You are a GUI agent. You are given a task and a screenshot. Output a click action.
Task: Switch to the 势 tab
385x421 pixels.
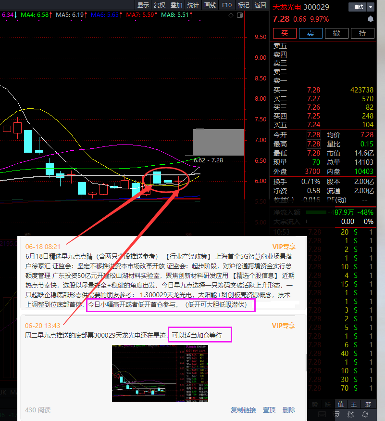[x=315, y=404]
